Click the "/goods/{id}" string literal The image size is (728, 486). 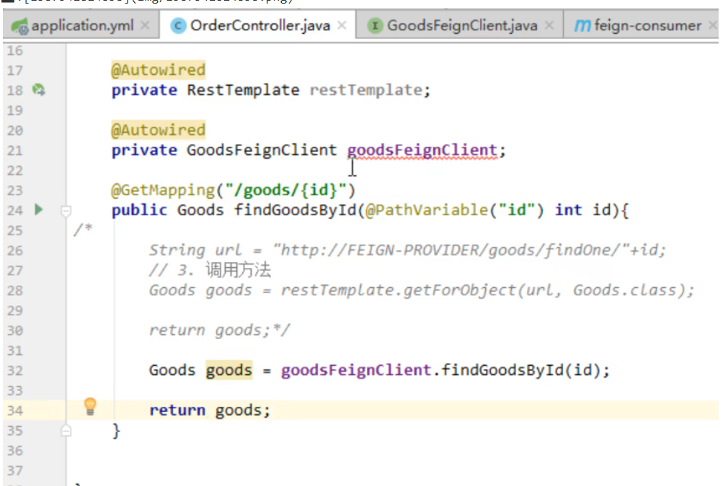285,190
